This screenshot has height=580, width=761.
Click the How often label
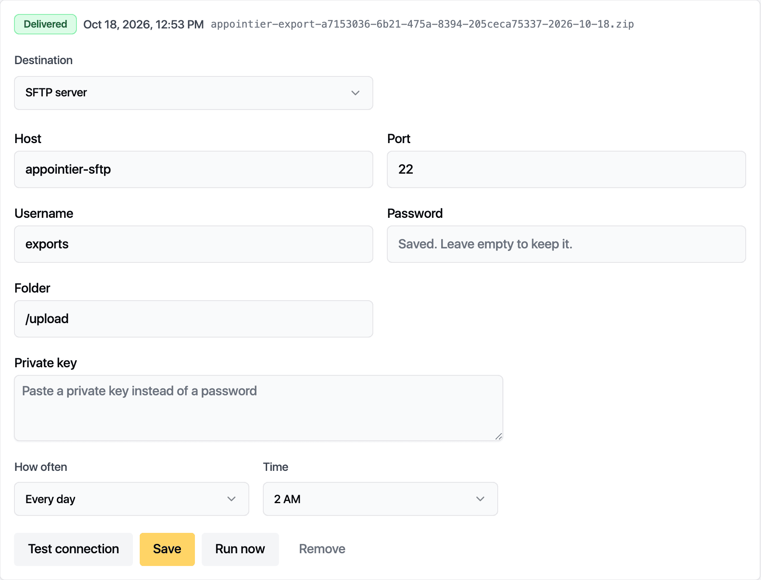click(41, 467)
